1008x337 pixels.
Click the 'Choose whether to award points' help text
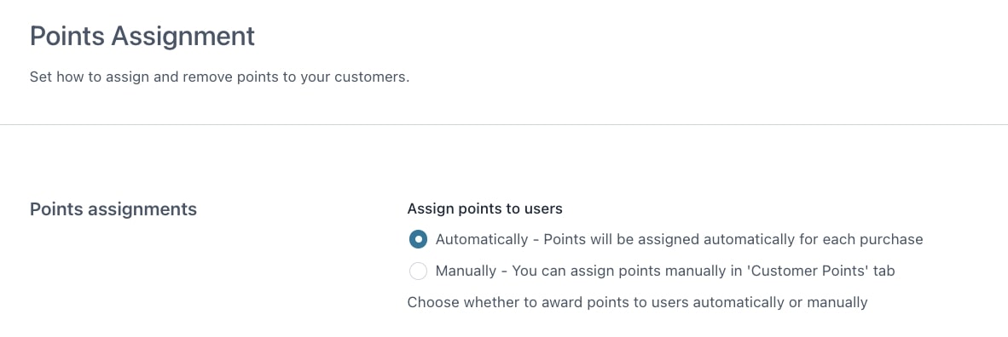pos(638,302)
